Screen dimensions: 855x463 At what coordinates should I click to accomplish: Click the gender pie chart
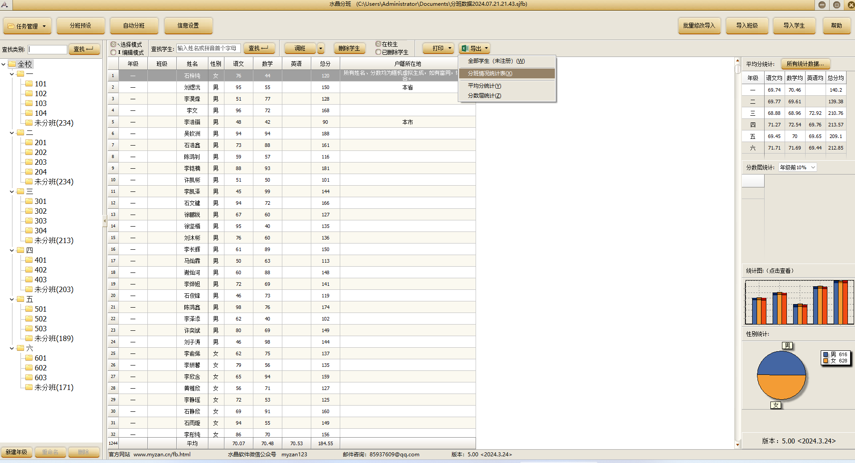tap(781, 375)
